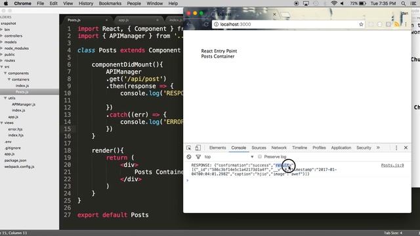Open the View menu
This screenshot has height=236, width=420.
point(68,3)
